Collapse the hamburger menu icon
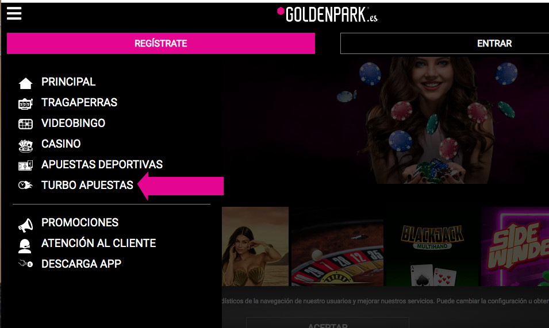 (x=14, y=14)
